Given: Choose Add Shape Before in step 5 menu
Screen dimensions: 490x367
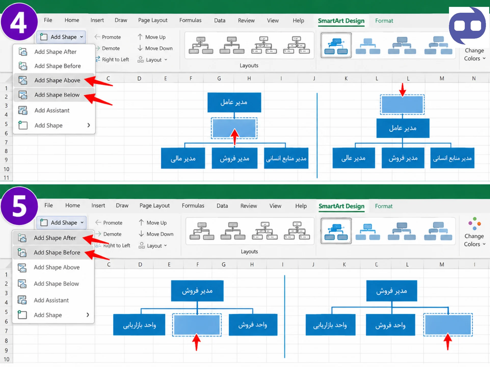Looking at the screenshot, I should click(x=53, y=252).
